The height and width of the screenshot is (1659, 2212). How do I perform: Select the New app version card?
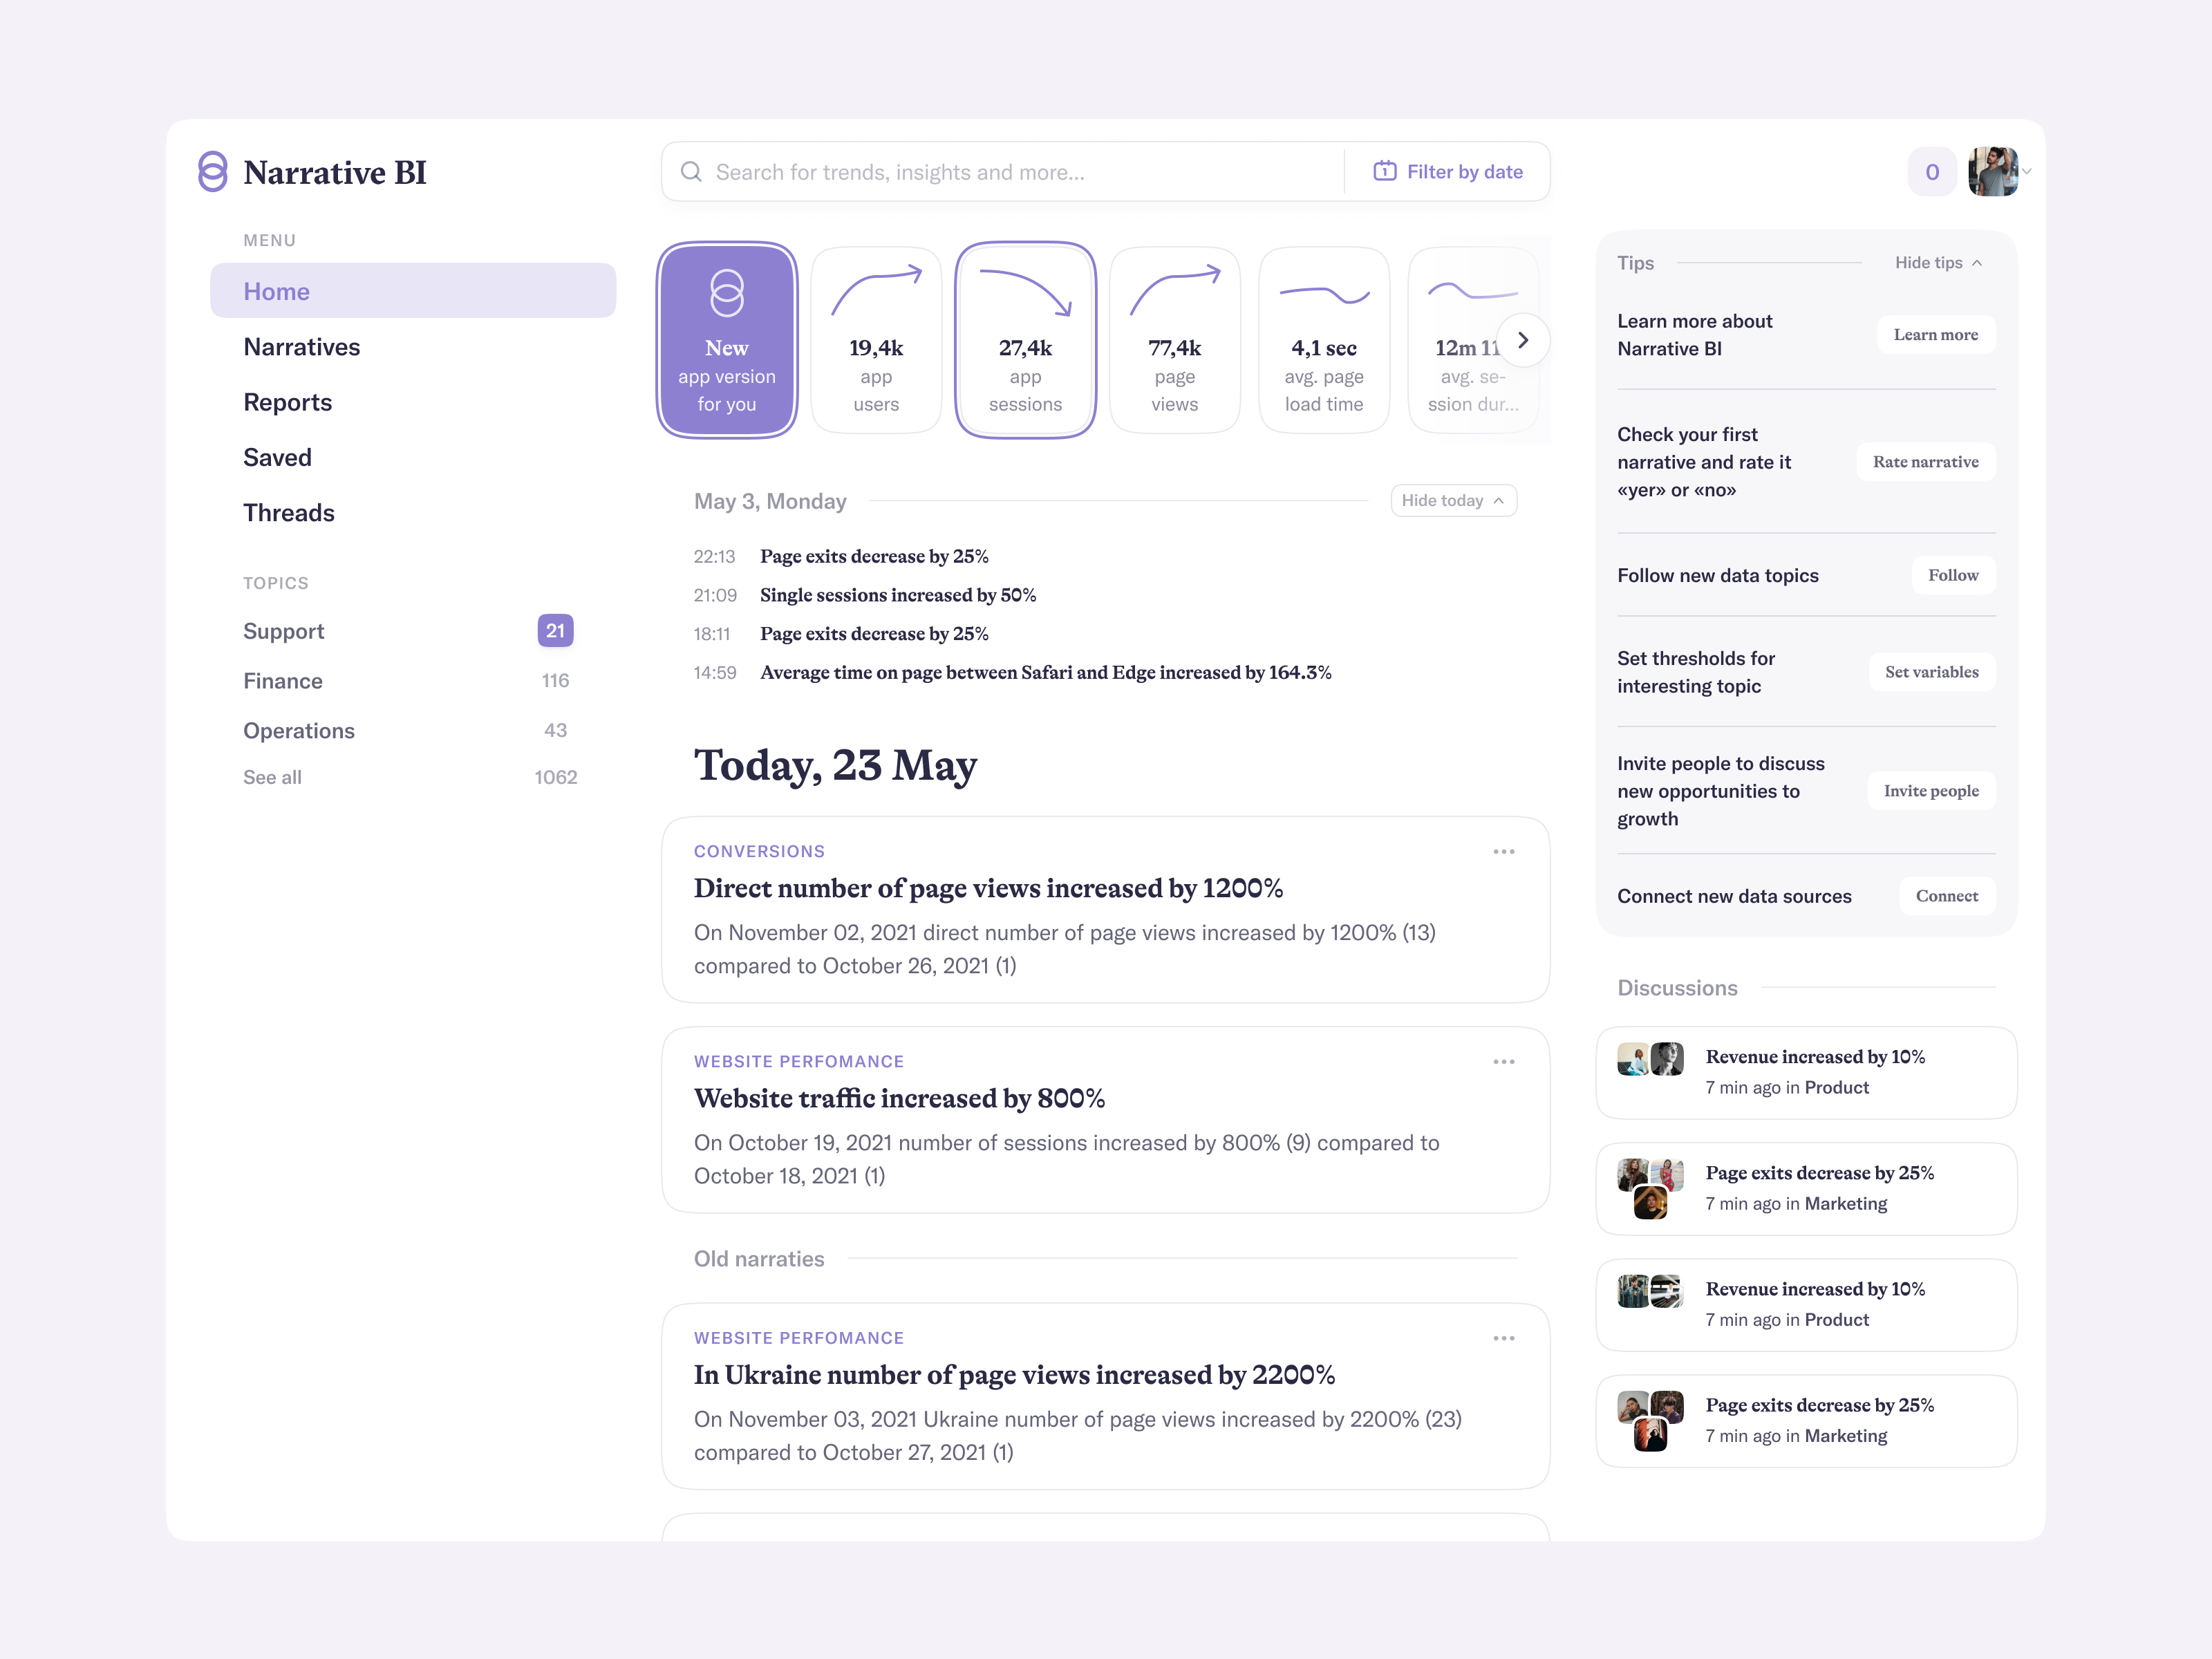727,340
